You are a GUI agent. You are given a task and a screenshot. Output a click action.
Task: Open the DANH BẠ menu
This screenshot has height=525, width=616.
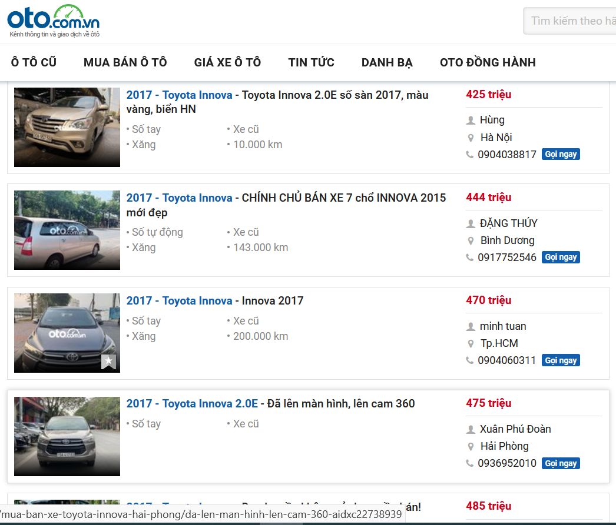pyautogui.click(x=387, y=62)
